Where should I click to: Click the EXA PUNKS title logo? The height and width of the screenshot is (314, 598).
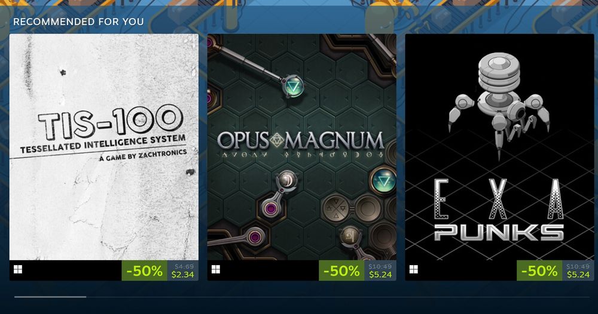499,210
